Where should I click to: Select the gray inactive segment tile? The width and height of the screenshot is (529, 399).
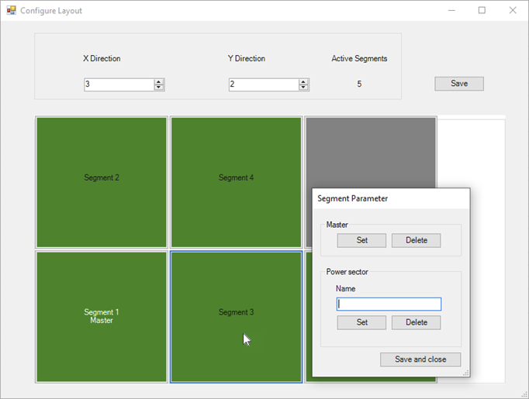click(371, 153)
